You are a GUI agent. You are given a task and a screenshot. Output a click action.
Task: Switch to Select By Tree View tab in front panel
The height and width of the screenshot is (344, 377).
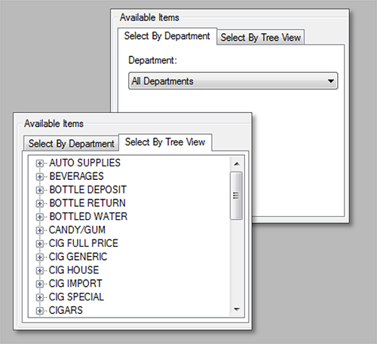(x=165, y=142)
